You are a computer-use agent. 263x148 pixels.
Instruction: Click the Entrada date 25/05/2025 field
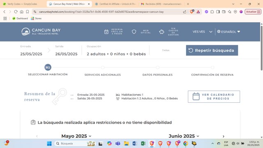tap(31, 54)
